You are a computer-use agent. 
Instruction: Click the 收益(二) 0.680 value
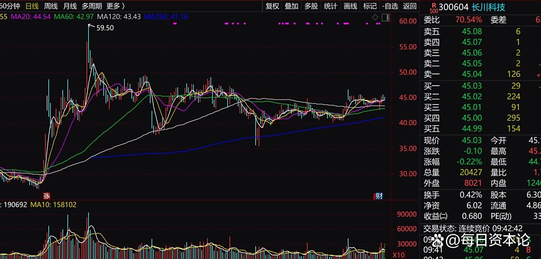pyautogui.click(x=472, y=216)
